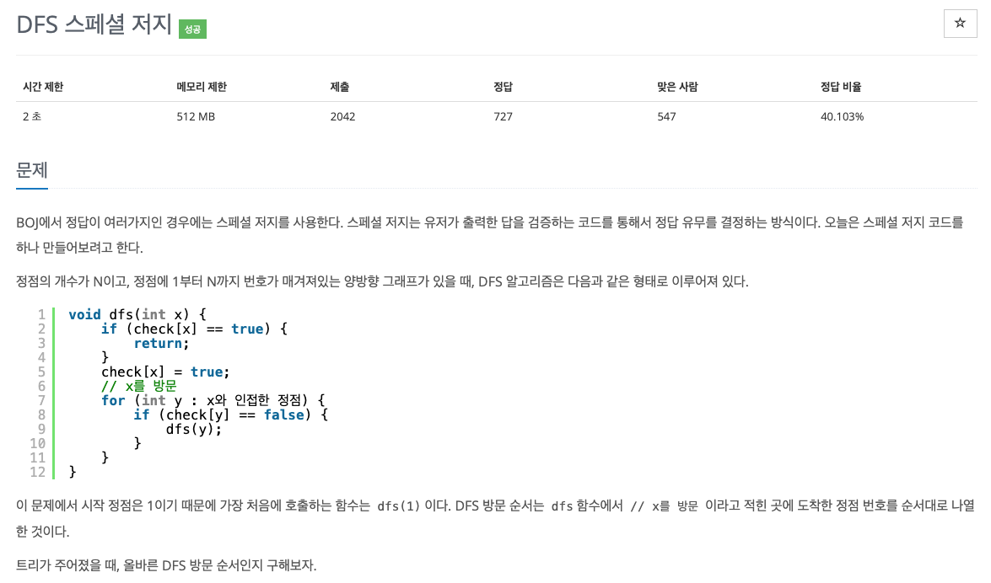
Task: Click the 정답 비율 column header
Action: point(841,87)
